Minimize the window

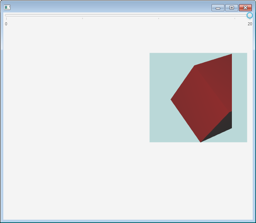(x=218, y=7)
